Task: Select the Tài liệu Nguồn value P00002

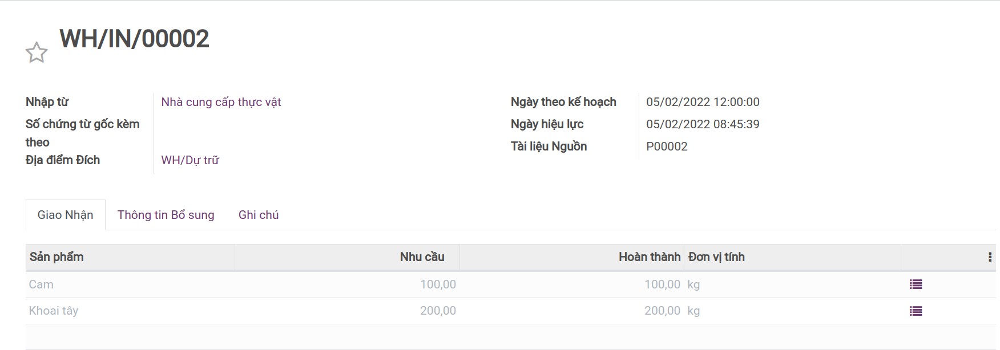Action: pyautogui.click(x=667, y=146)
